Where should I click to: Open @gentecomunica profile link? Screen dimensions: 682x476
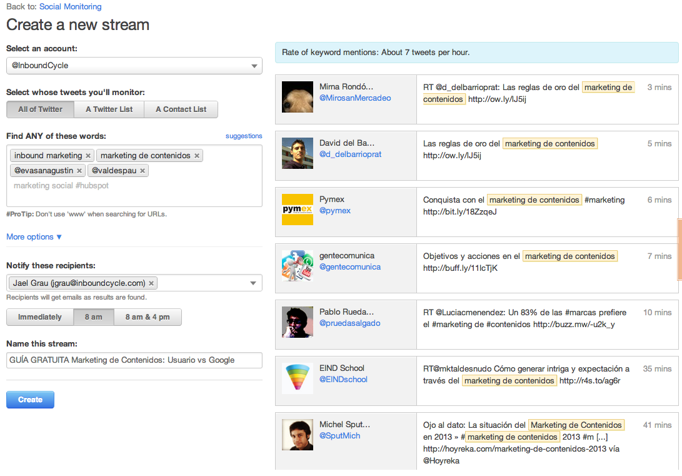pos(349,267)
